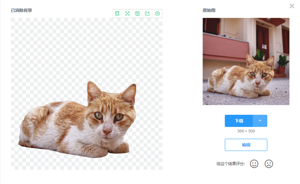The height and width of the screenshot is (184, 300).
Task: Close the dialog with the X button
Action: tap(292, 6)
